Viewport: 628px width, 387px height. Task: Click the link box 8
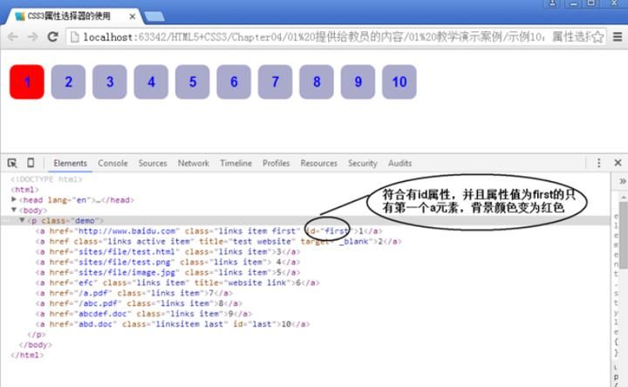click(x=317, y=82)
